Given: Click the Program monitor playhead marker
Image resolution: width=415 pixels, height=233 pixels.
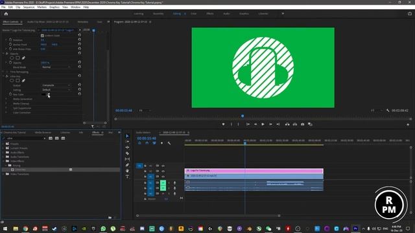Looking at the screenshot, I should (243, 116).
